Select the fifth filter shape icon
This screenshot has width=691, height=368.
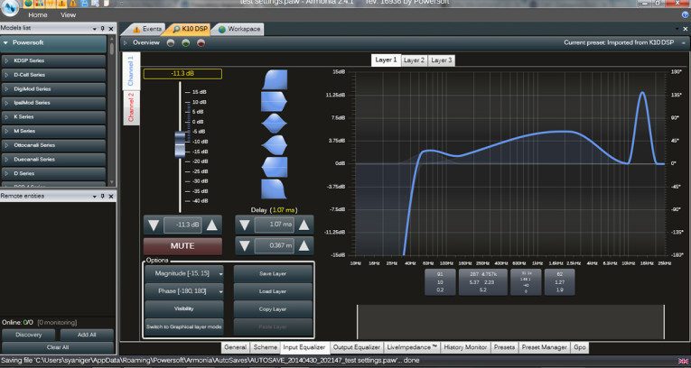(274, 167)
